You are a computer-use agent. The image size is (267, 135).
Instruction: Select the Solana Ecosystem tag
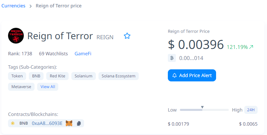pyautogui.click(x=119, y=76)
